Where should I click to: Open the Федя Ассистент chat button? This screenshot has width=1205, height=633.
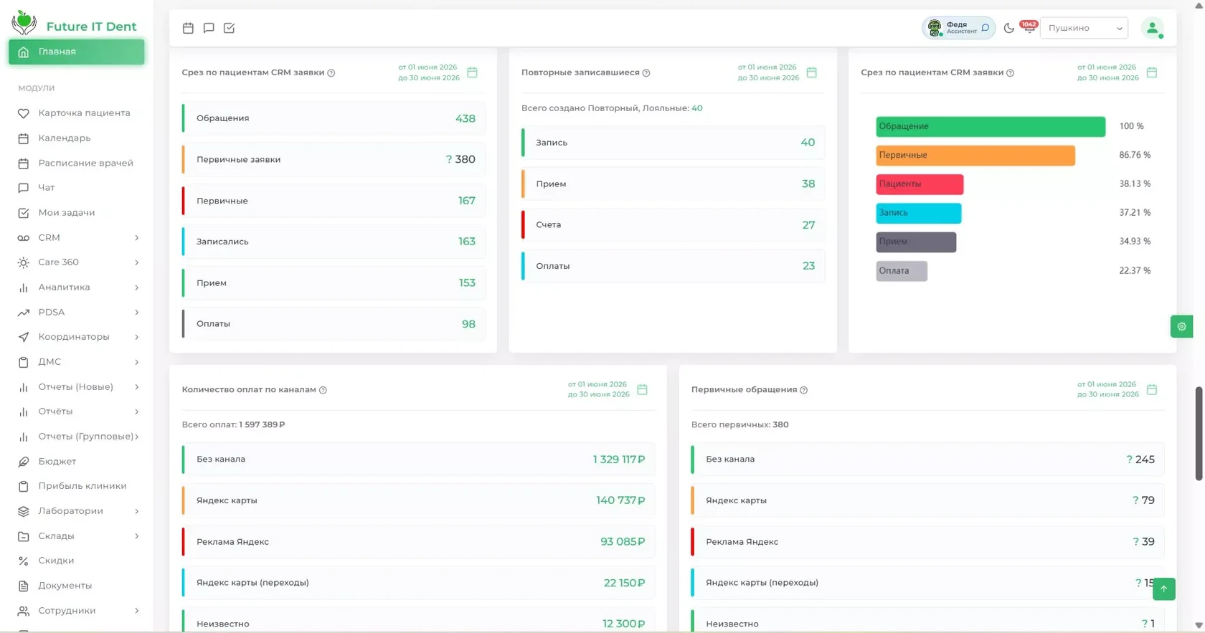(x=958, y=28)
